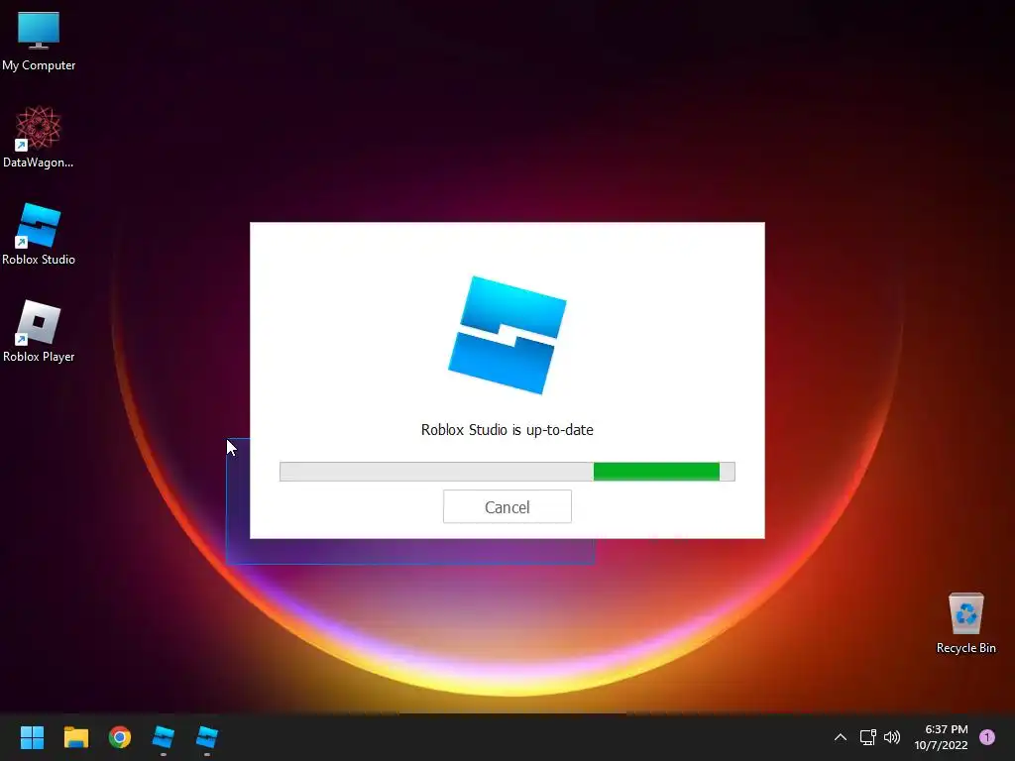Open the volume control tray icon

click(892, 737)
